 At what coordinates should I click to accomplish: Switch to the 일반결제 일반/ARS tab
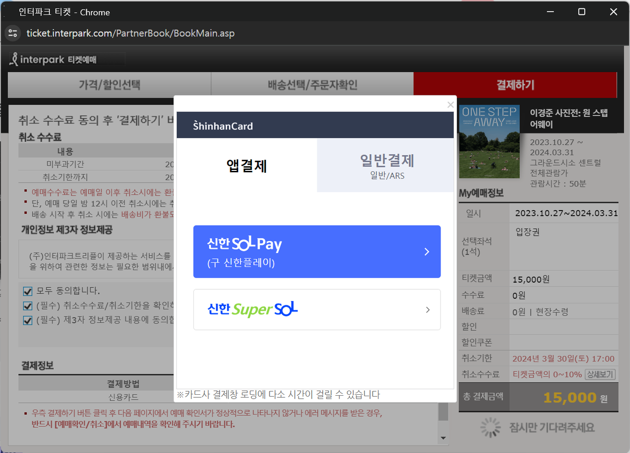(x=386, y=166)
